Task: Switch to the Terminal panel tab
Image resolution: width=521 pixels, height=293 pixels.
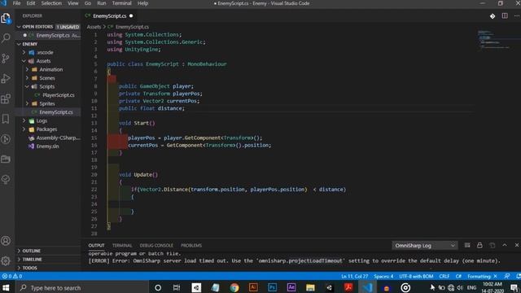Action: point(122,246)
